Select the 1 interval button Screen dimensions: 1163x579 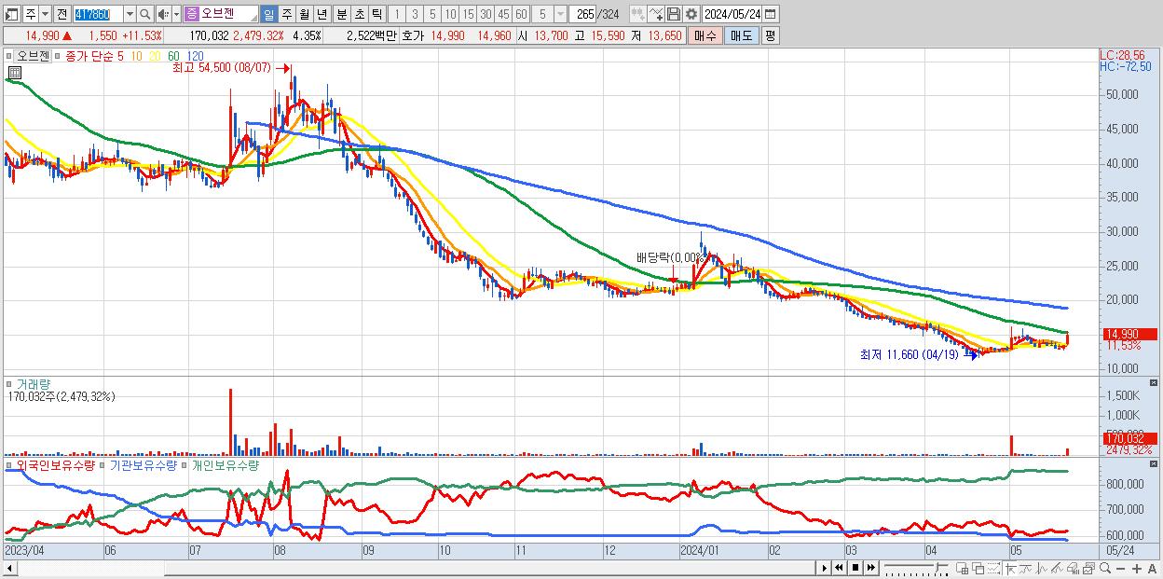coord(396,14)
